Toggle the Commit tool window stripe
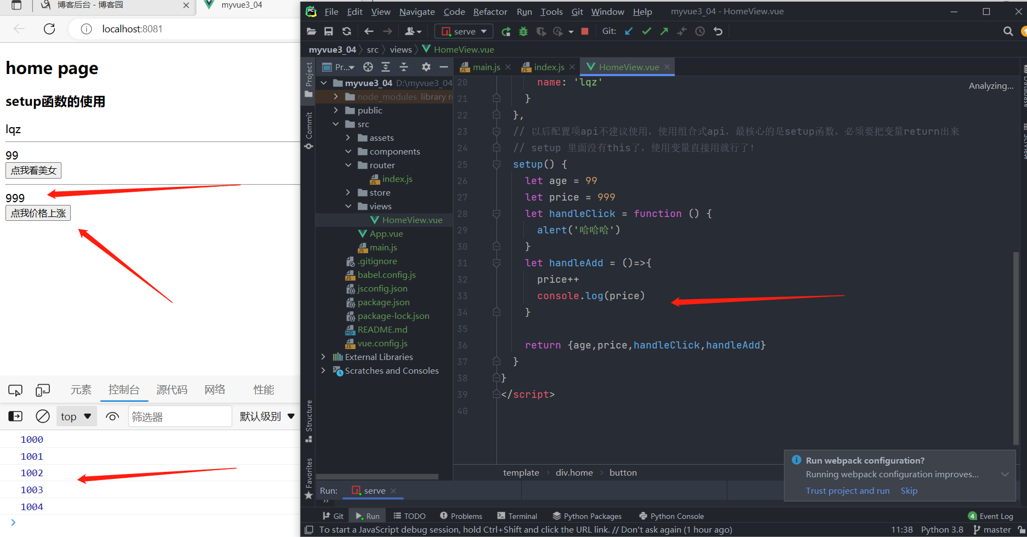Screen dimensions: 1027x537 pos(308,130)
